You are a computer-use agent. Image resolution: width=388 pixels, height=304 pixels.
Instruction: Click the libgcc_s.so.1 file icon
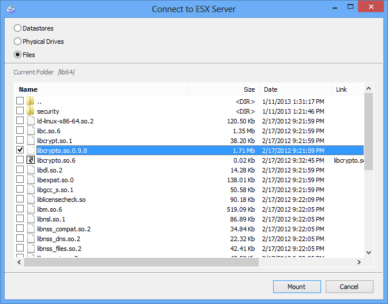31,189
